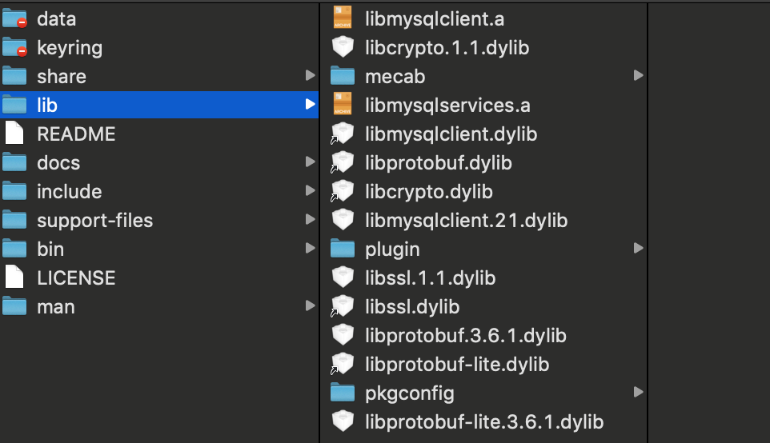Select the 'docs' row label
The width and height of the screenshot is (770, 443).
tap(58, 163)
